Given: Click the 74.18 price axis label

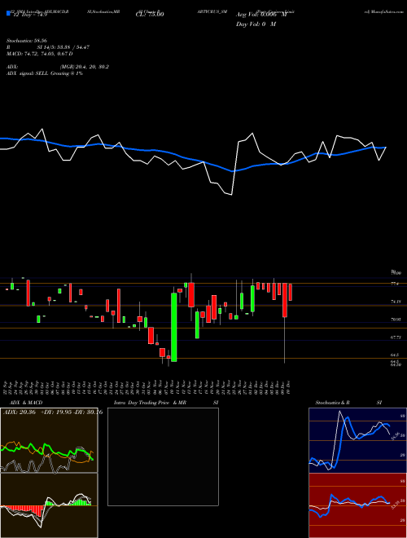Looking at the screenshot, I should click(x=396, y=302).
